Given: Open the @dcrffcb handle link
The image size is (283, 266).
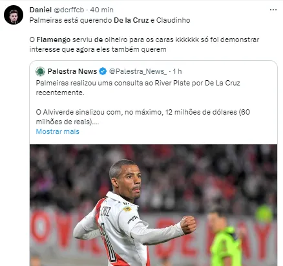Looking at the screenshot, I should point(68,10).
